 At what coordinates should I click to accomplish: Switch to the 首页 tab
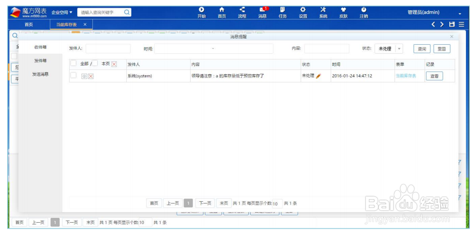29,25
